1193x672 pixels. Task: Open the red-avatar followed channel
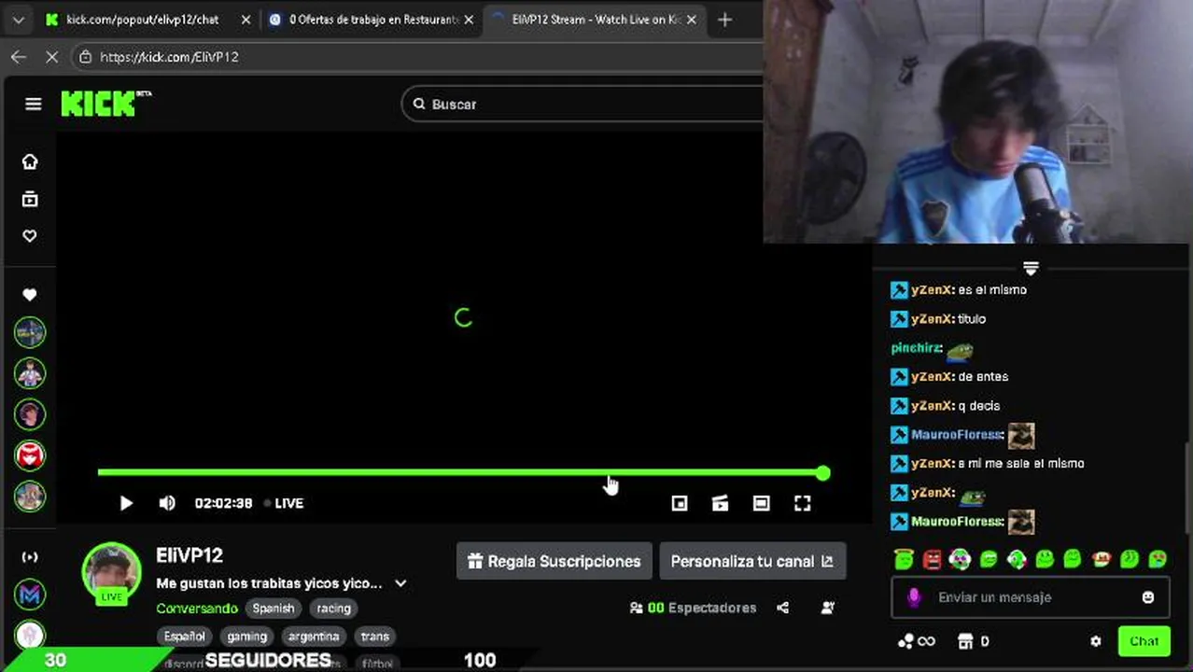[30, 455]
